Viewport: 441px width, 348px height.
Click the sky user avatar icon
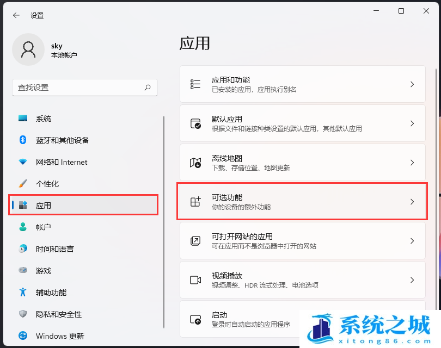pos(28,49)
